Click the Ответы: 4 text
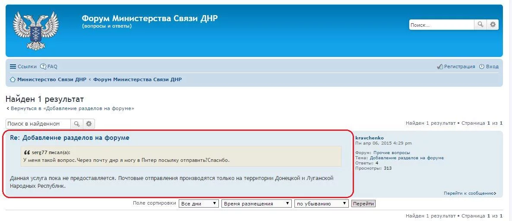The height and width of the screenshot is (221, 512). coord(367,163)
